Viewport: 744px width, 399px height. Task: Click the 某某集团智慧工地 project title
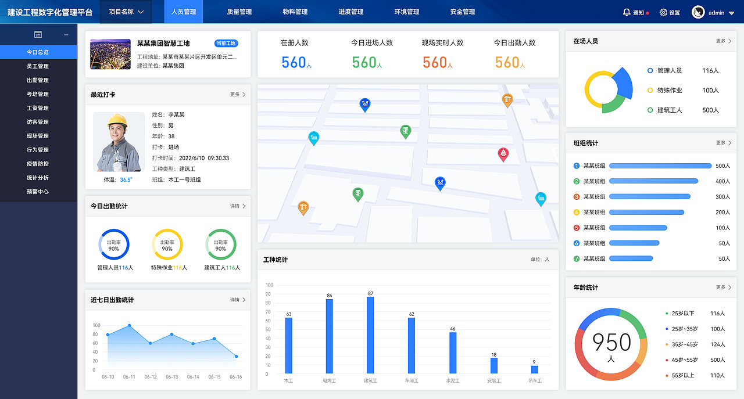coord(163,44)
